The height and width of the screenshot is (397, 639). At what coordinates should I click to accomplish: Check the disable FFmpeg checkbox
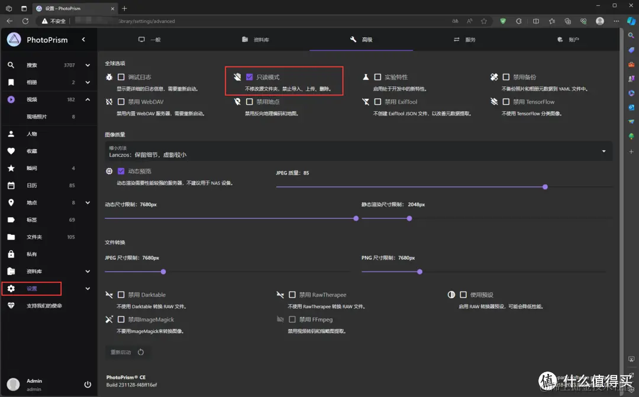[x=292, y=319]
